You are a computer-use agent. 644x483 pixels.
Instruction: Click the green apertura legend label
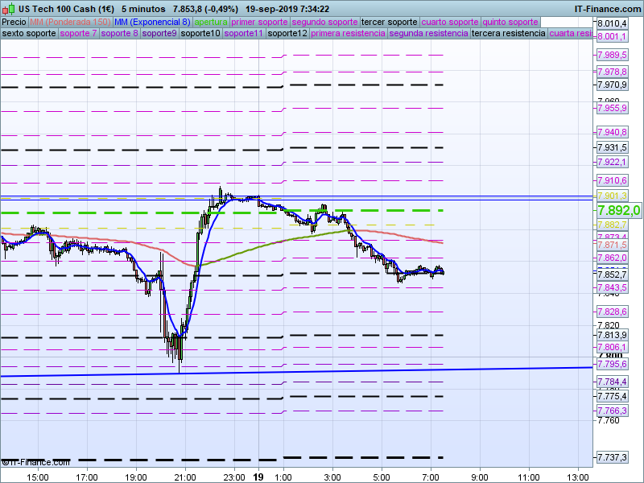click(211, 22)
